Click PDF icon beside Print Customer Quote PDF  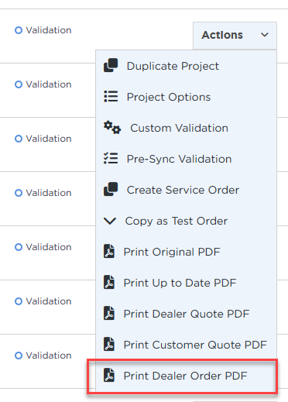point(109,344)
